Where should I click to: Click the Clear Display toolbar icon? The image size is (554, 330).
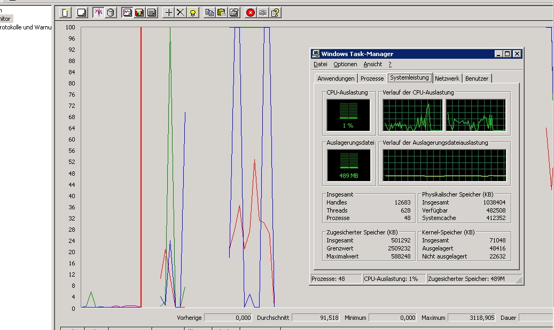(x=81, y=13)
